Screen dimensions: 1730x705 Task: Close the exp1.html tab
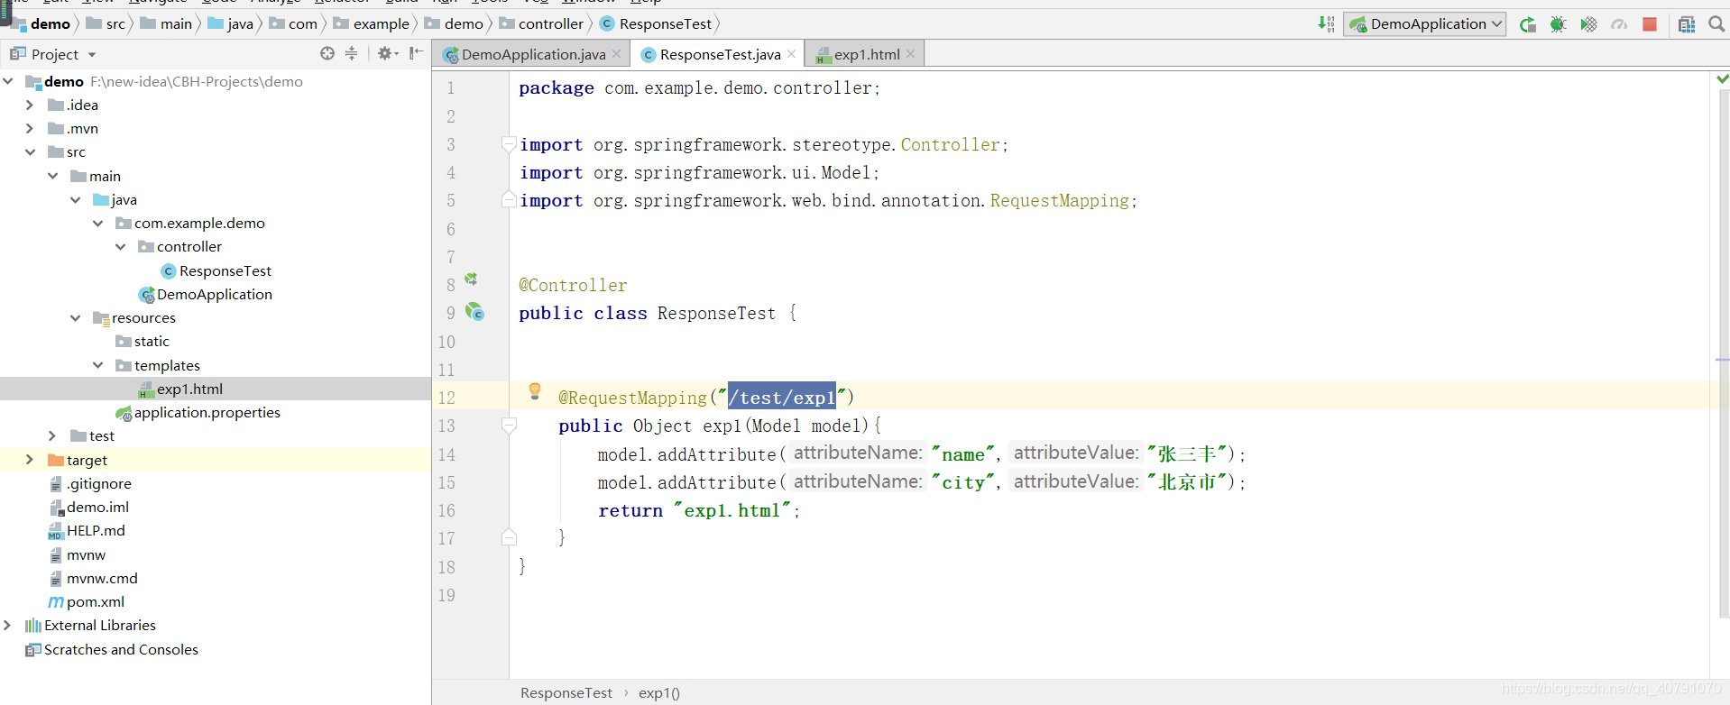[911, 54]
